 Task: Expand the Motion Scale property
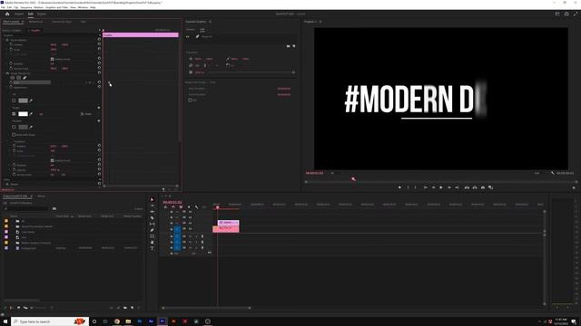click(x=7, y=50)
